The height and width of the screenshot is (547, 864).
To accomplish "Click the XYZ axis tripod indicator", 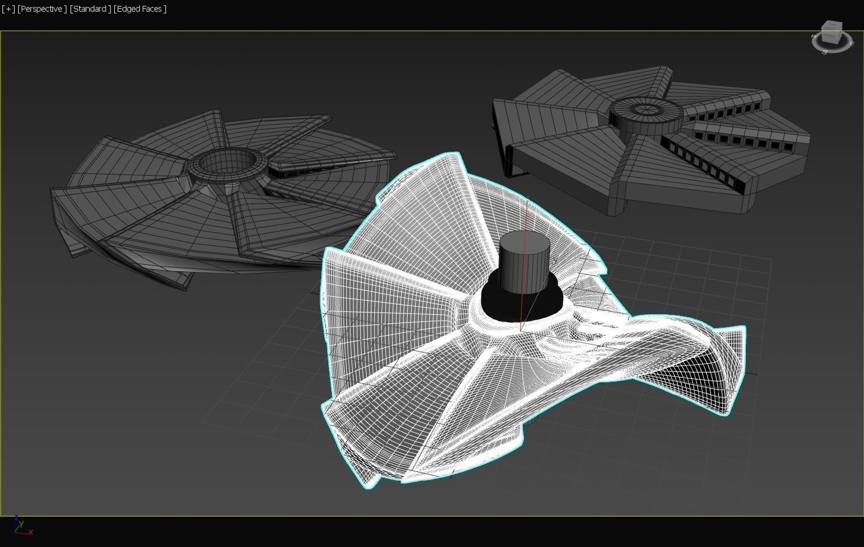I will pos(22,525).
